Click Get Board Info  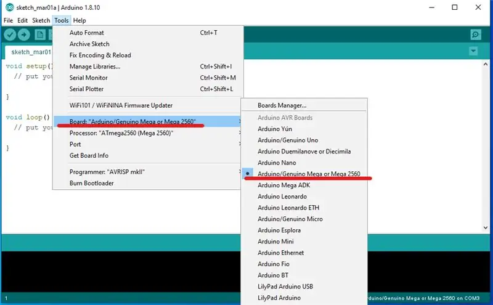pyautogui.click(x=148, y=156)
